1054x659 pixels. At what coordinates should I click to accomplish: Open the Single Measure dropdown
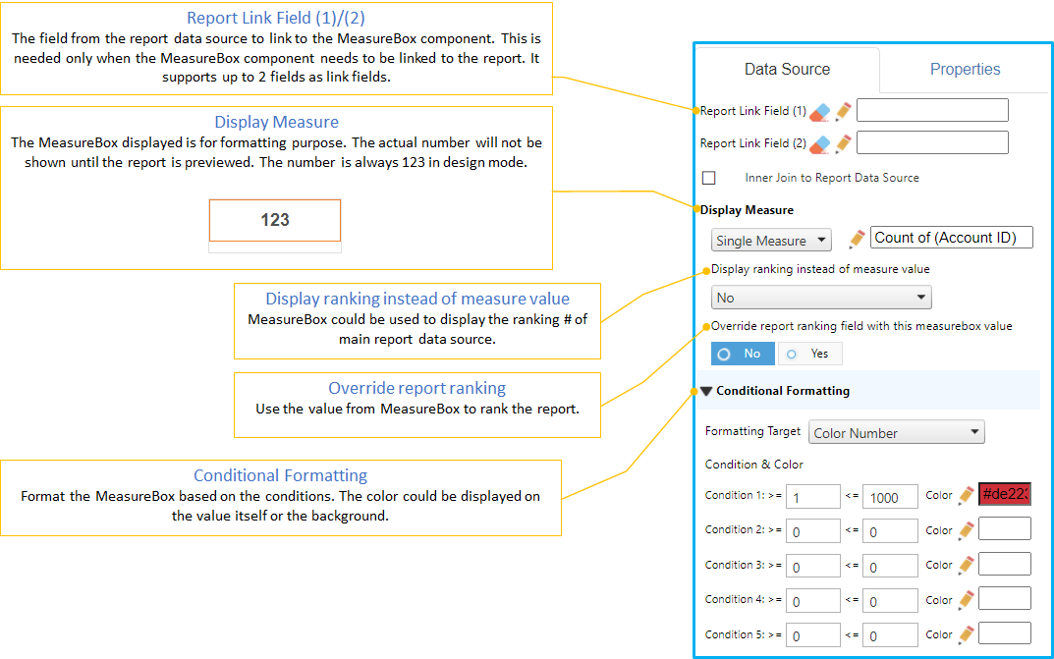771,240
